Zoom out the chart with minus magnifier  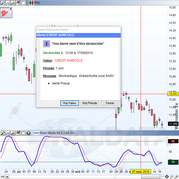172,177
